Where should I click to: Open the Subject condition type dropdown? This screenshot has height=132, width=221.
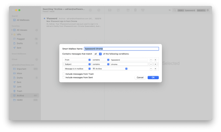pyautogui.click(x=77, y=64)
